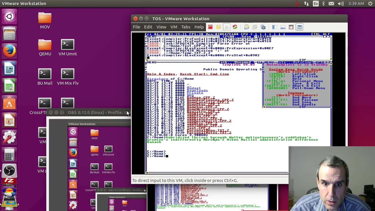Click the MENU label of the TempleOS terminal window
This screenshot has width=375, height=211.
point(151,62)
